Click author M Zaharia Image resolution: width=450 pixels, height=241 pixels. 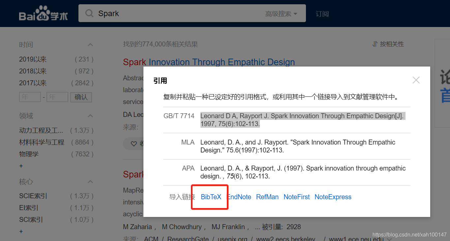[137, 227]
